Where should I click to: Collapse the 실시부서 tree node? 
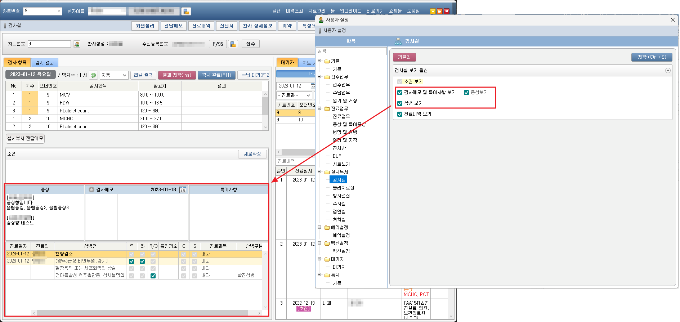[x=319, y=172]
